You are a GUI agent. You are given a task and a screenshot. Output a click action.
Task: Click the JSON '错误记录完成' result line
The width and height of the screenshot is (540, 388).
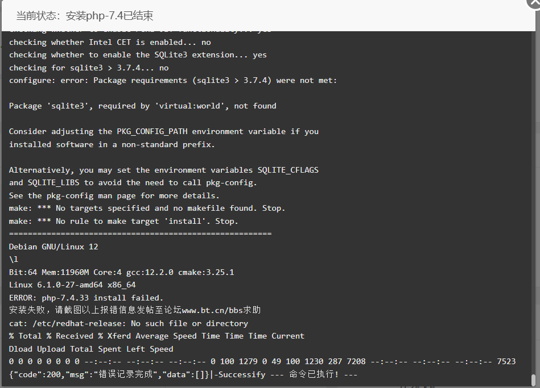[183, 374]
